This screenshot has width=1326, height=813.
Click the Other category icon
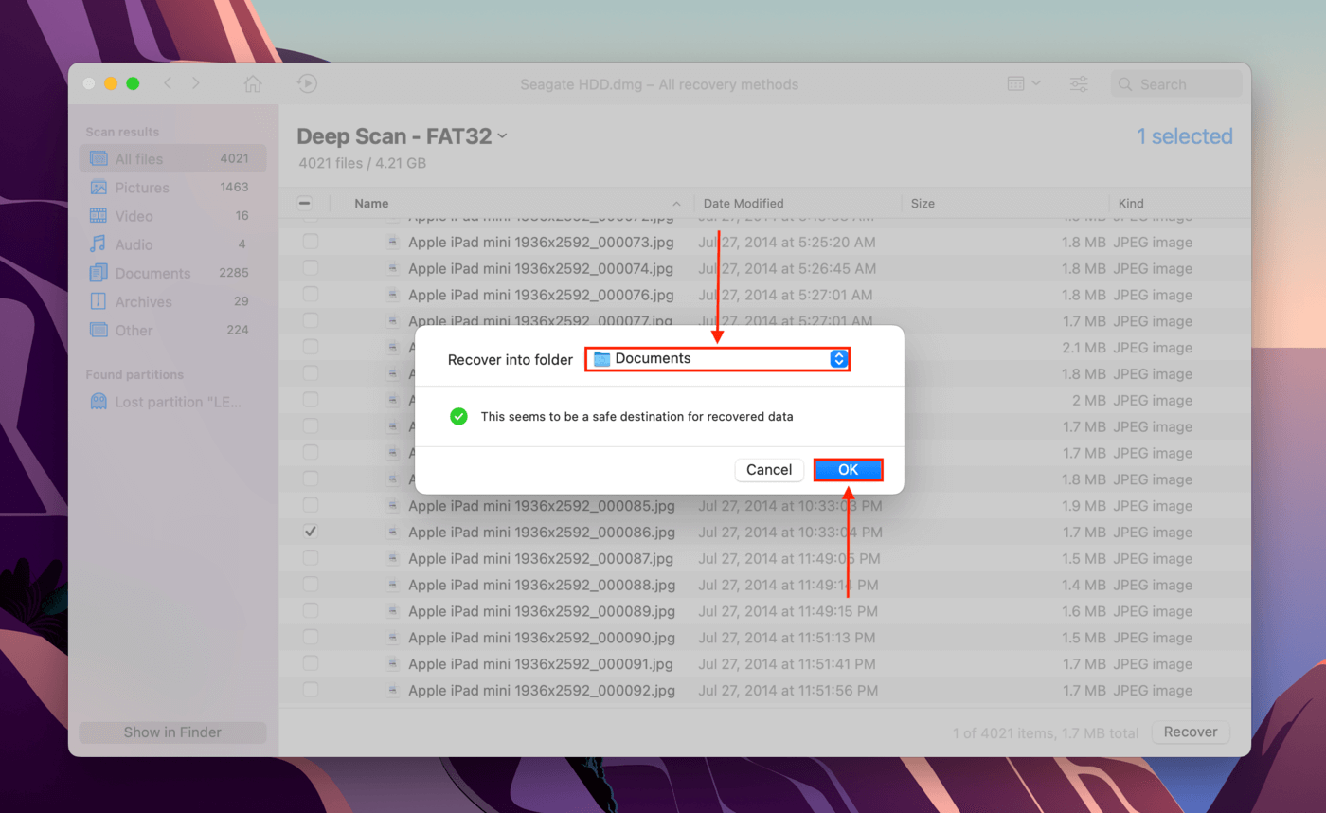pyautogui.click(x=98, y=330)
